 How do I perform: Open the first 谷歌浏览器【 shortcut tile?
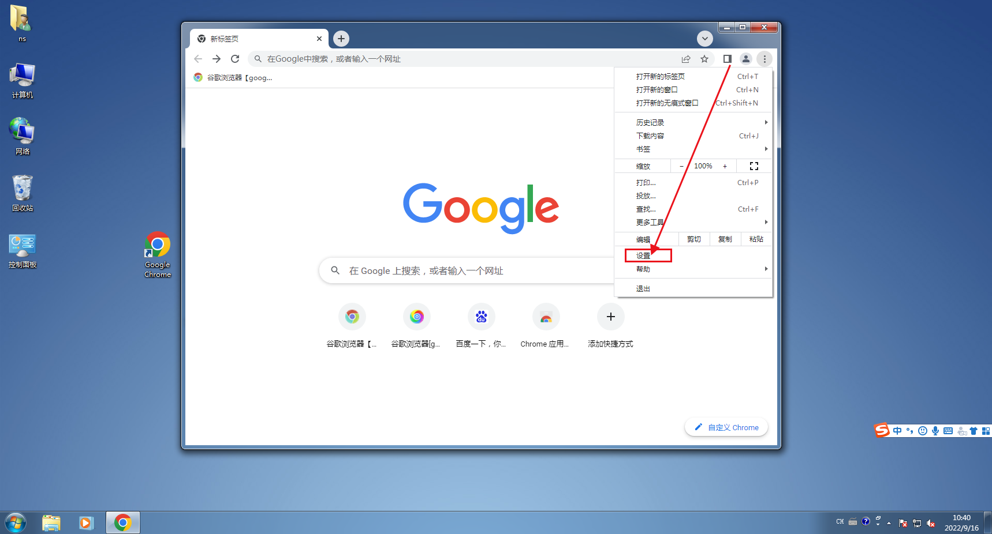point(352,326)
